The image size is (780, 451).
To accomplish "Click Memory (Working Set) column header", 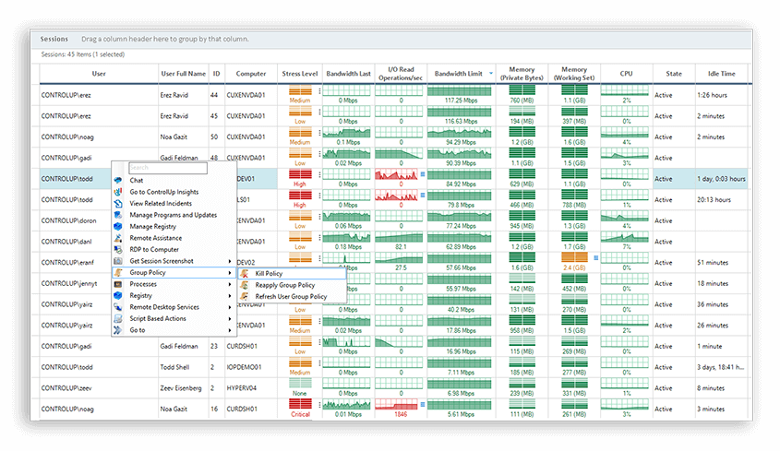I will point(574,74).
